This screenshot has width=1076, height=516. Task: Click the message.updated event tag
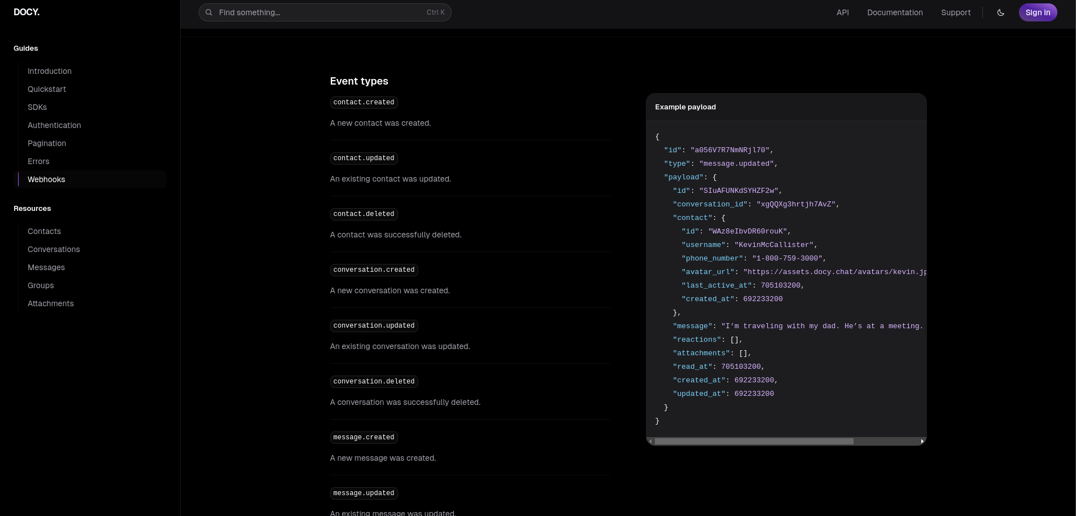click(x=364, y=493)
